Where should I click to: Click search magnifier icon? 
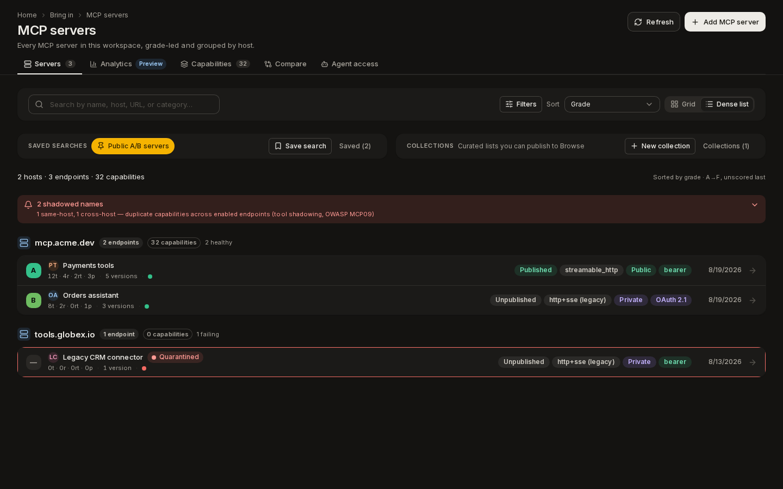click(39, 104)
